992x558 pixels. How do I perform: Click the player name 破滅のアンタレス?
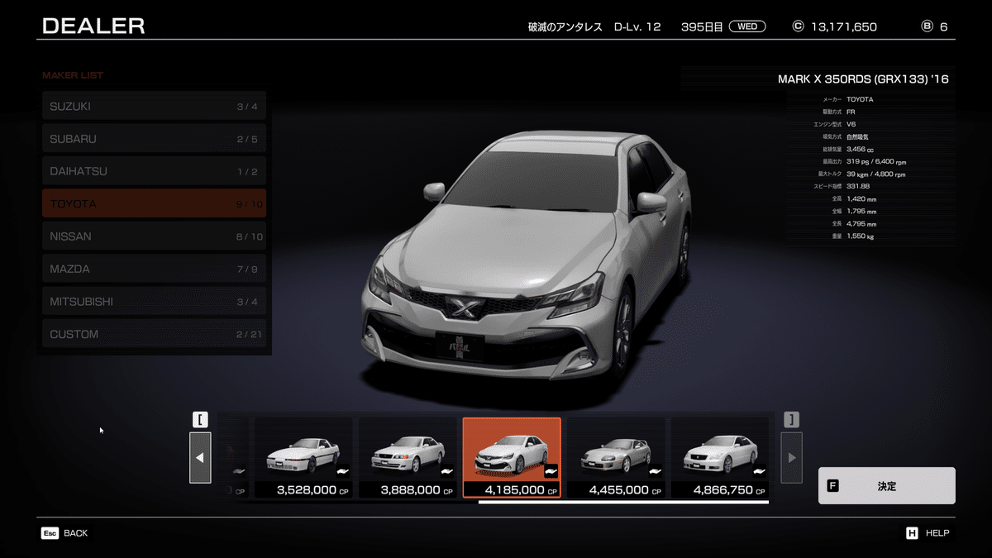(565, 26)
